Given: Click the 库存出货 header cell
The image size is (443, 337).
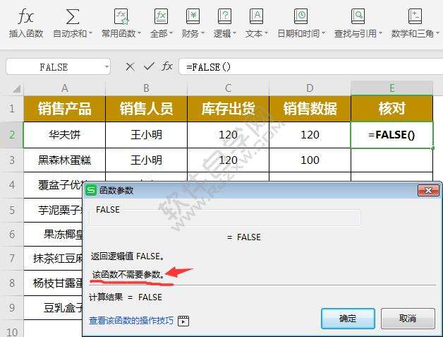Looking at the screenshot, I should (229, 109).
